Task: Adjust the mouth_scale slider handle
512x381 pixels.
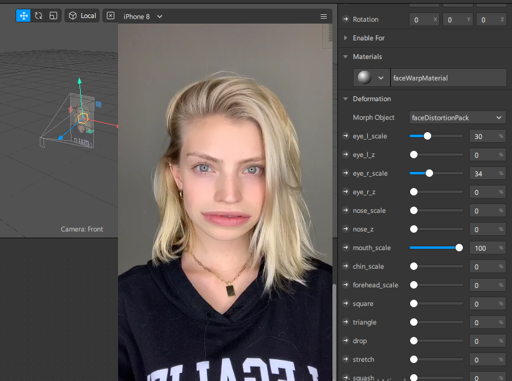Action: [x=459, y=248]
